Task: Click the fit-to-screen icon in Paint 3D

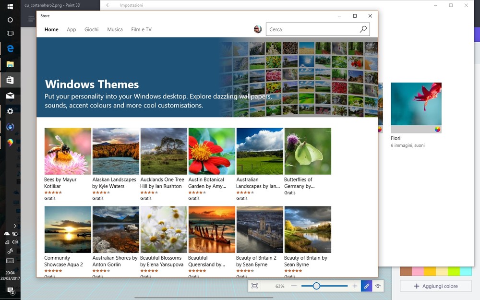Action: tap(254, 286)
